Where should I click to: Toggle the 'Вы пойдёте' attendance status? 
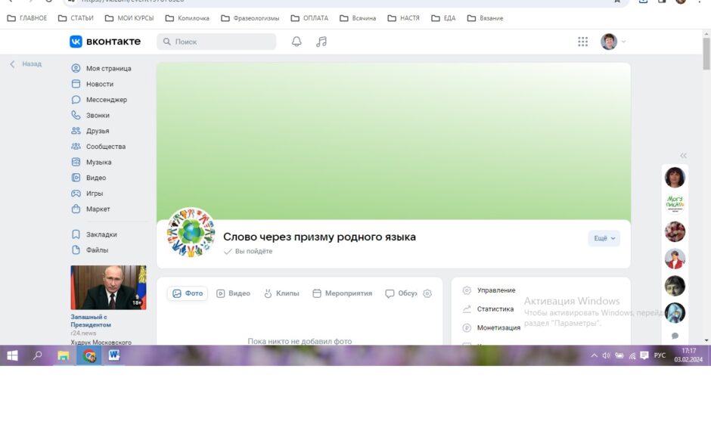tap(248, 251)
